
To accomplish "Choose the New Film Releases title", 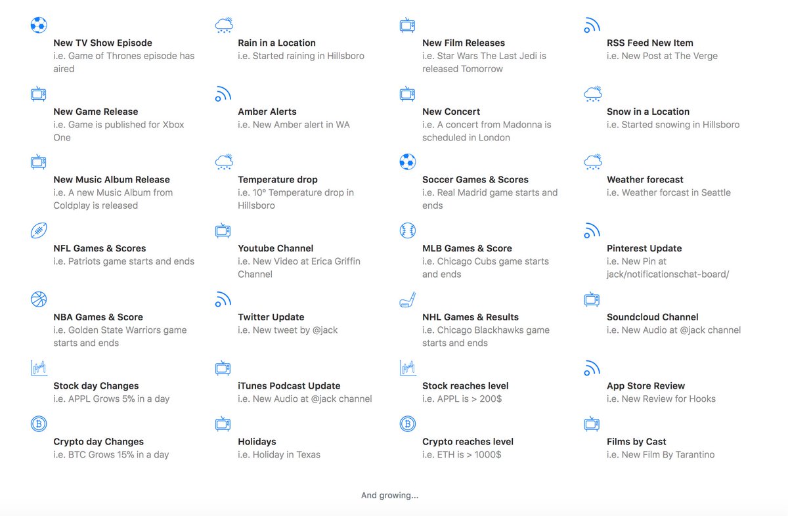I will click(x=464, y=43).
